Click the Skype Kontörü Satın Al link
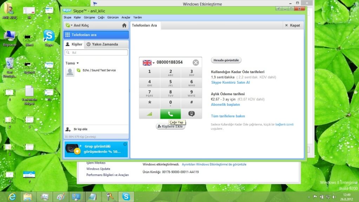Screen dimensions: 359x202 (x=230, y=83)
